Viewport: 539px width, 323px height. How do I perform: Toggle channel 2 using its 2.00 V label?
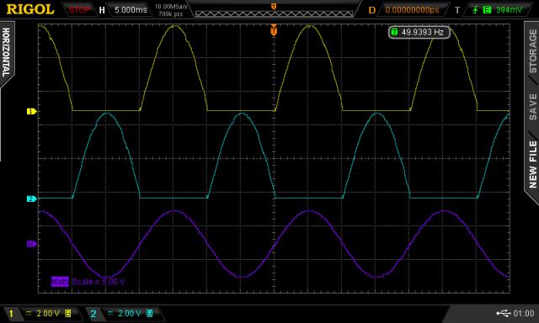130,313
